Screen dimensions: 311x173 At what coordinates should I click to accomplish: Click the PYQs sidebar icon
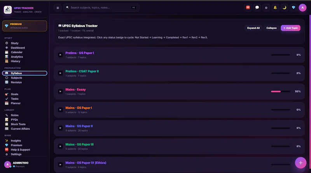point(7,120)
